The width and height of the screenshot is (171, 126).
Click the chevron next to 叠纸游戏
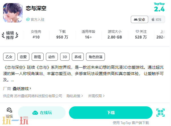[x=30, y=88]
